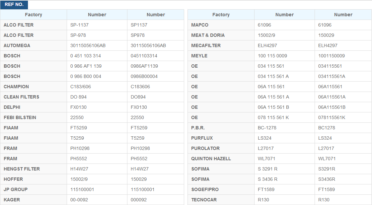Select number 0986AF1139
The image size is (372, 205).
click(x=144, y=66)
